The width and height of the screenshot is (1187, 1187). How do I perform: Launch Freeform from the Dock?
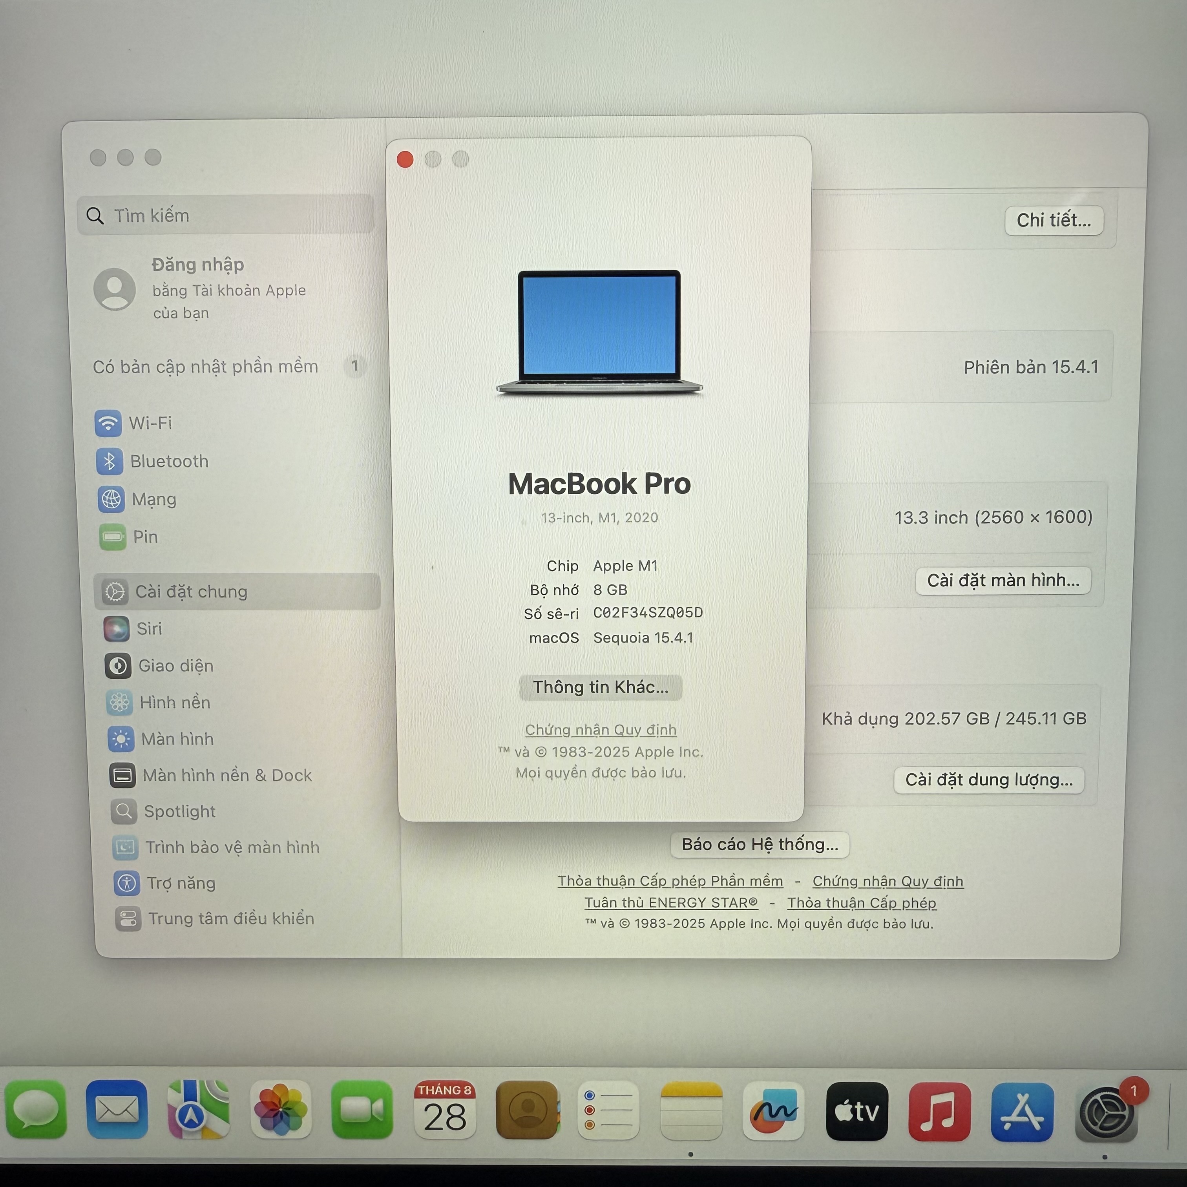click(x=774, y=1111)
